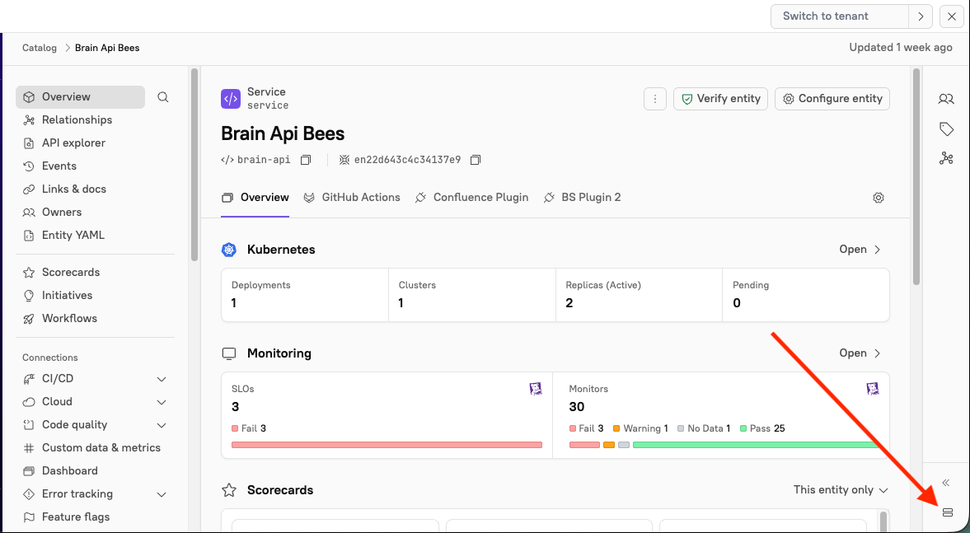
Task: Click the main content vertical scrollbar
Action: pos(916,176)
